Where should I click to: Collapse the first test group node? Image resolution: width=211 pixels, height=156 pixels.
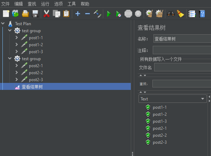tap(10, 30)
